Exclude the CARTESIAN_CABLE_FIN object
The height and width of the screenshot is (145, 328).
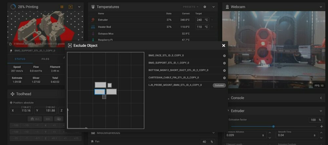coord(224,78)
